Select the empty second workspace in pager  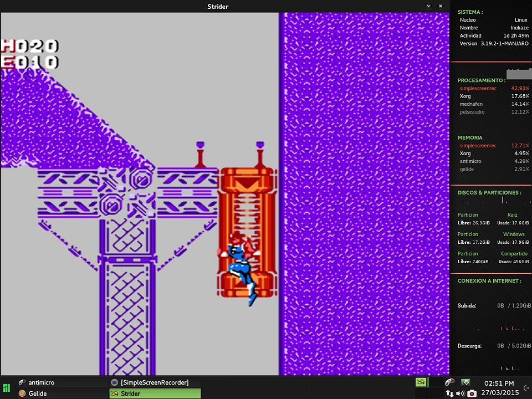pos(436,382)
